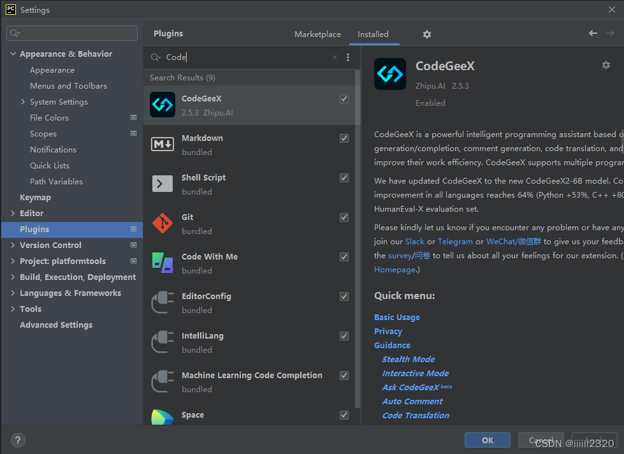Expand Project: platformtools section
Screen dimensions: 624x454
pos(13,261)
